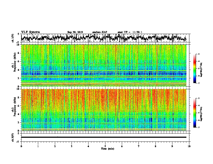Click the time axis tick label "8"
Image resolution: width=213 pixels, height=164 pixels.
[x=155, y=146]
